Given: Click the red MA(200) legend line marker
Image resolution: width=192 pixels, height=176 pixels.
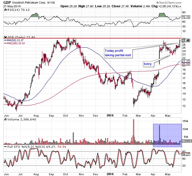Looking at the screenshot, I should point(5,43).
